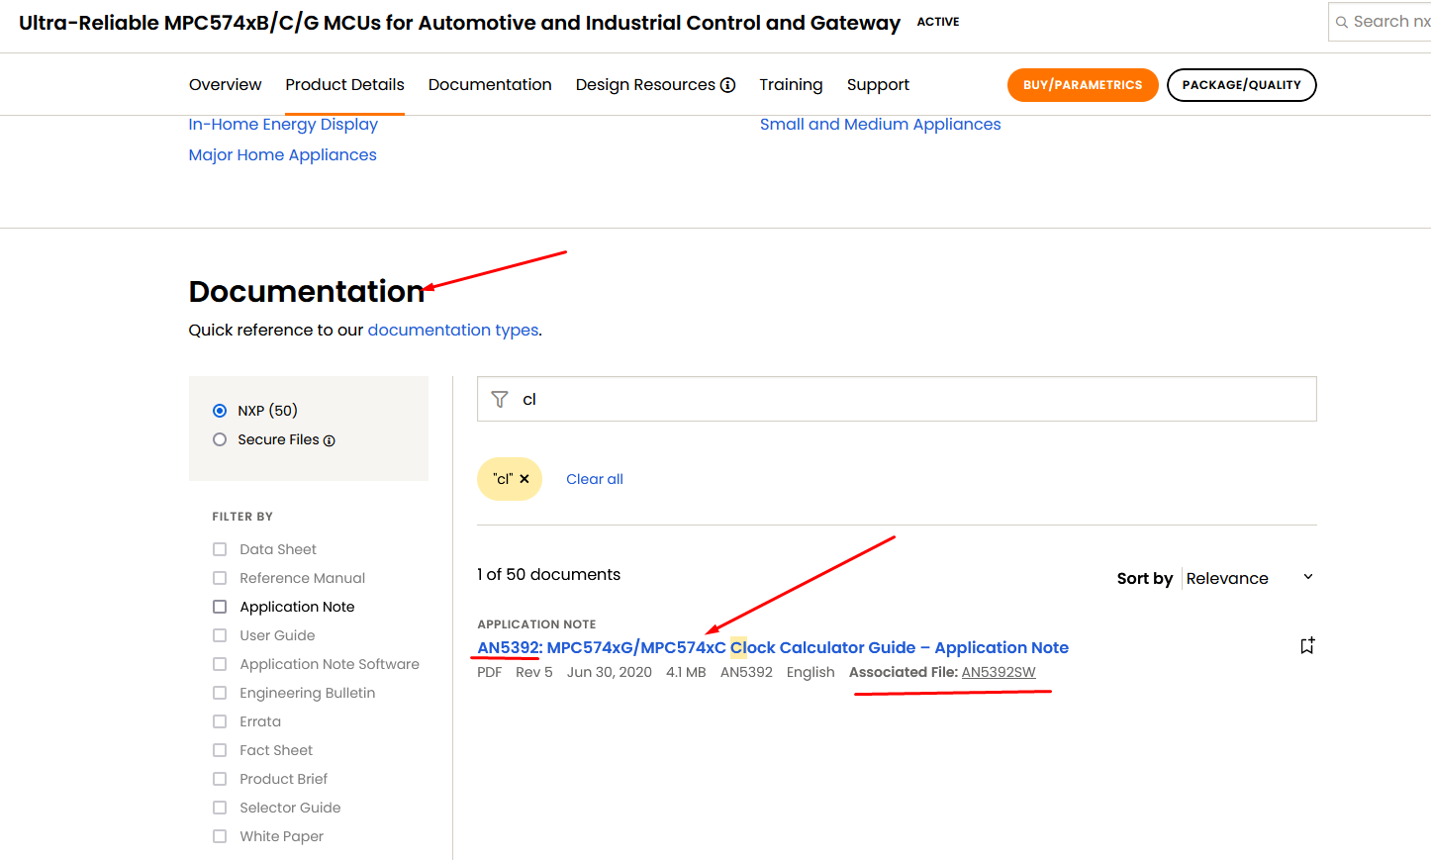Enable the Application Note filter
Viewport: 1431px width, 860px height.
point(219,606)
